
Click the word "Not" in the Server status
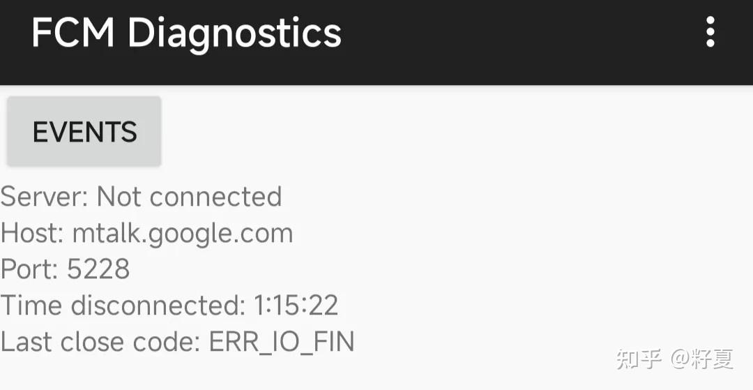(x=119, y=197)
